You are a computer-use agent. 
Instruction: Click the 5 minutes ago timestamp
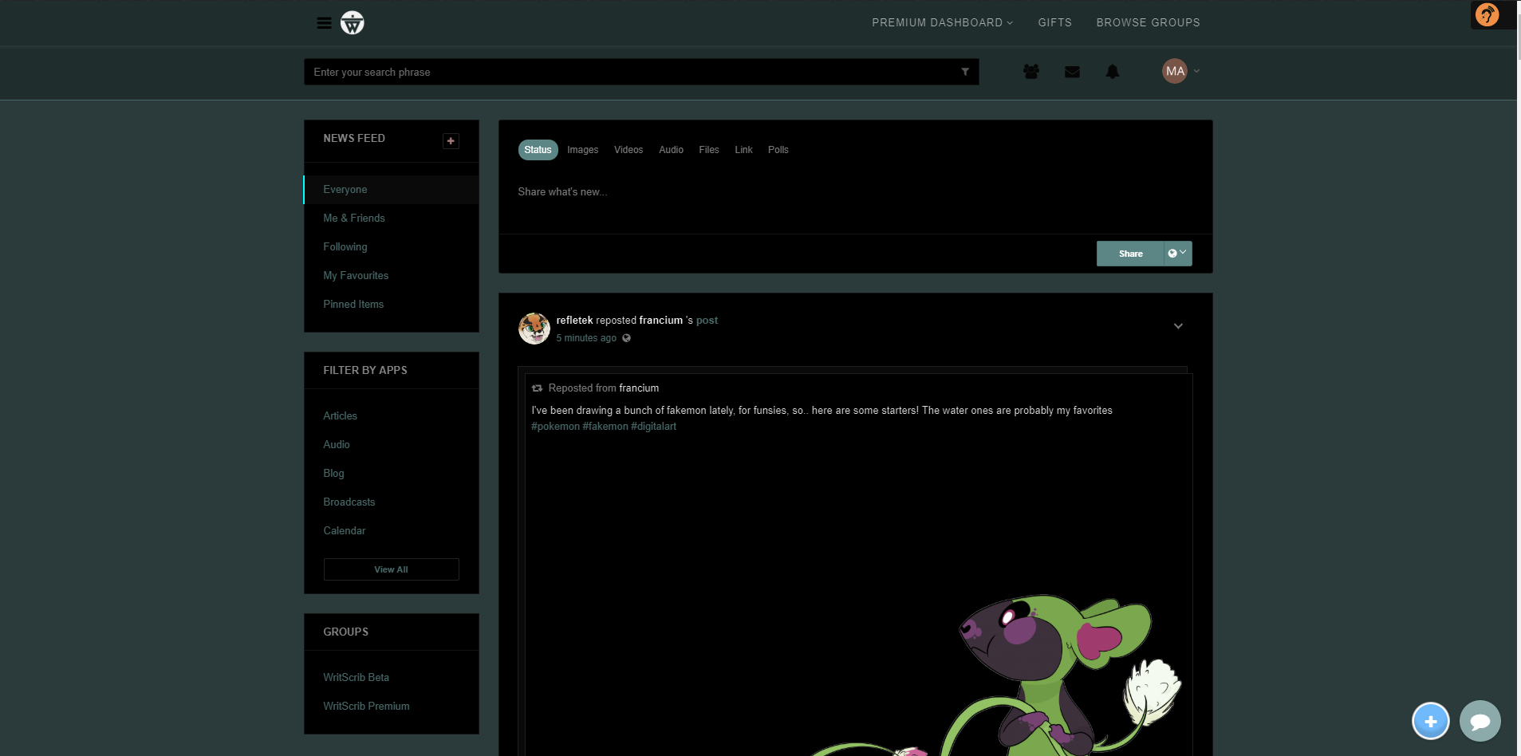(x=586, y=338)
